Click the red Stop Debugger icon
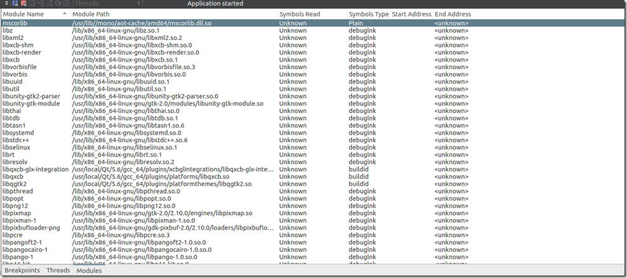Viewport: 627px width, 278px height. click(x=24, y=3)
